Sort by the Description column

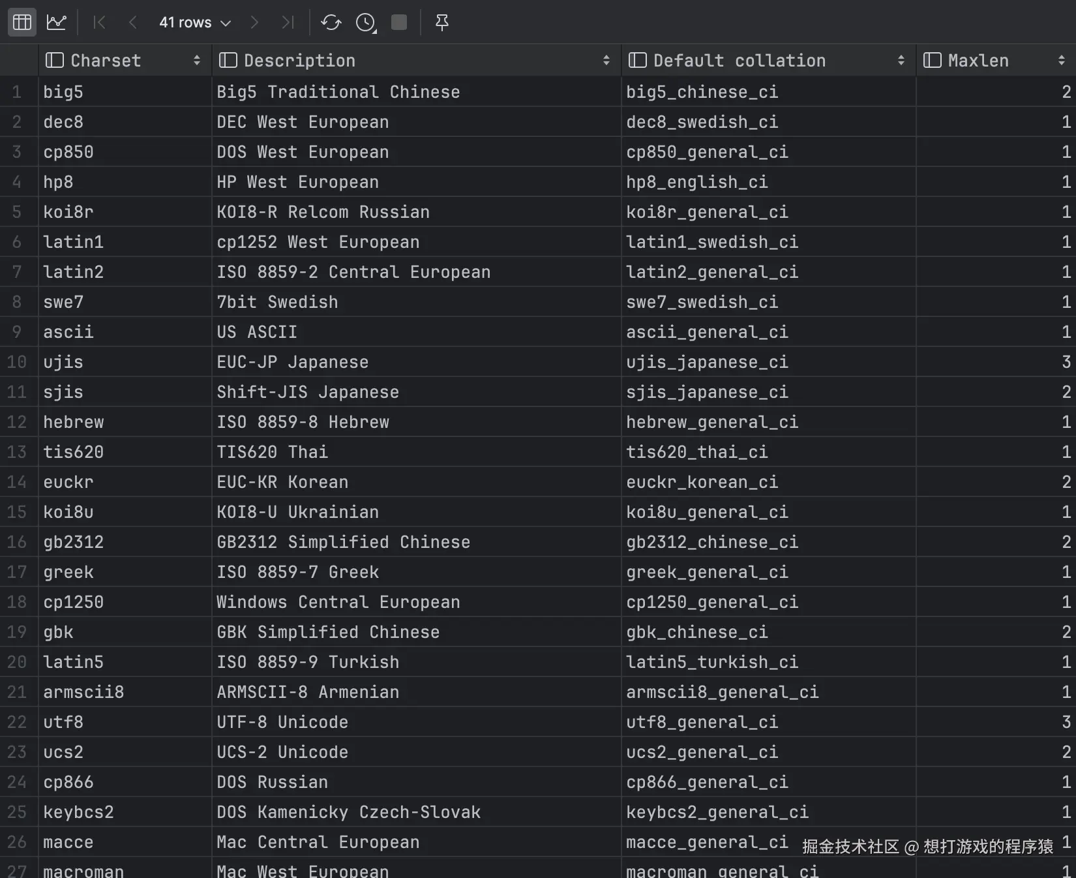pyautogui.click(x=606, y=61)
